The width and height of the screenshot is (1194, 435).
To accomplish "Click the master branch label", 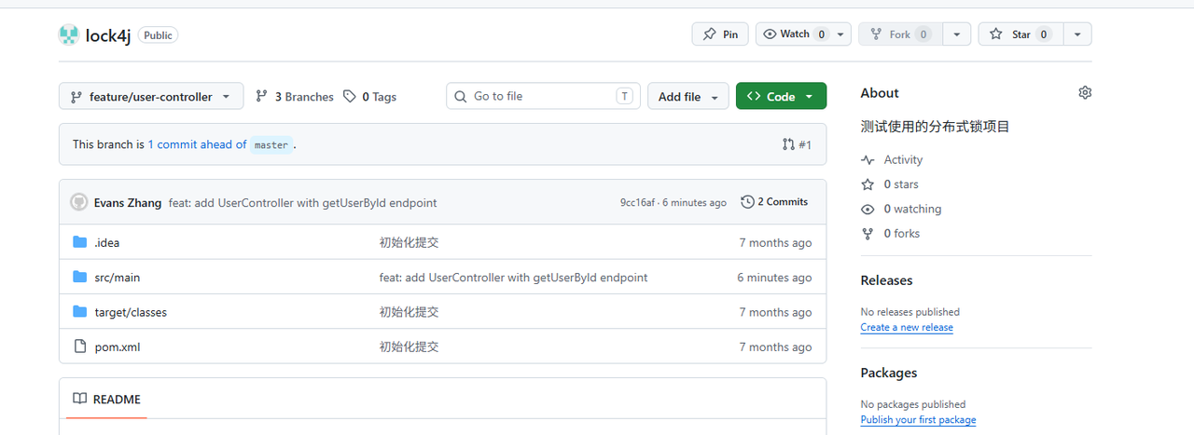I will click(x=271, y=145).
